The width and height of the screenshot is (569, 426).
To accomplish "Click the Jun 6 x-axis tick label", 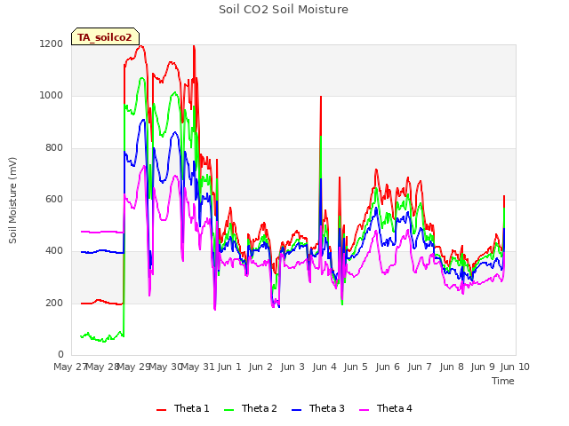I will pos(388,367).
